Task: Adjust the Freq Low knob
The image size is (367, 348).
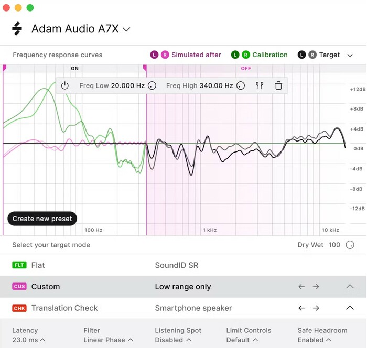Action: (152, 85)
